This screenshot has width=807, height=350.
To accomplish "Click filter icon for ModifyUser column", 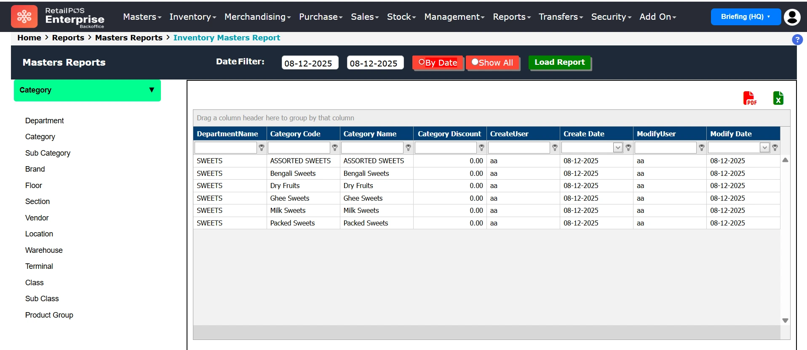I will click(701, 148).
